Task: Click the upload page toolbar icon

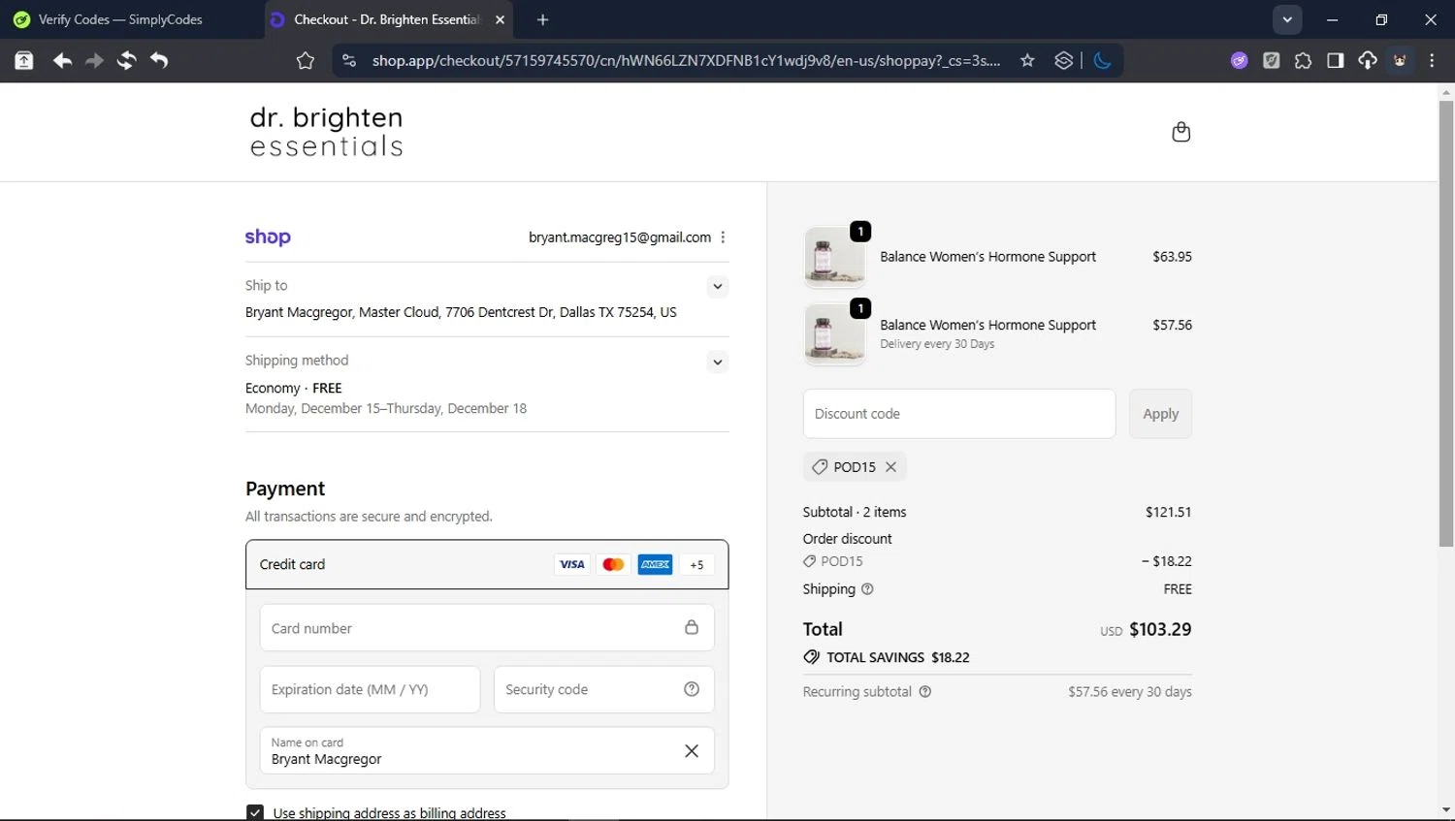Action: click(24, 60)
